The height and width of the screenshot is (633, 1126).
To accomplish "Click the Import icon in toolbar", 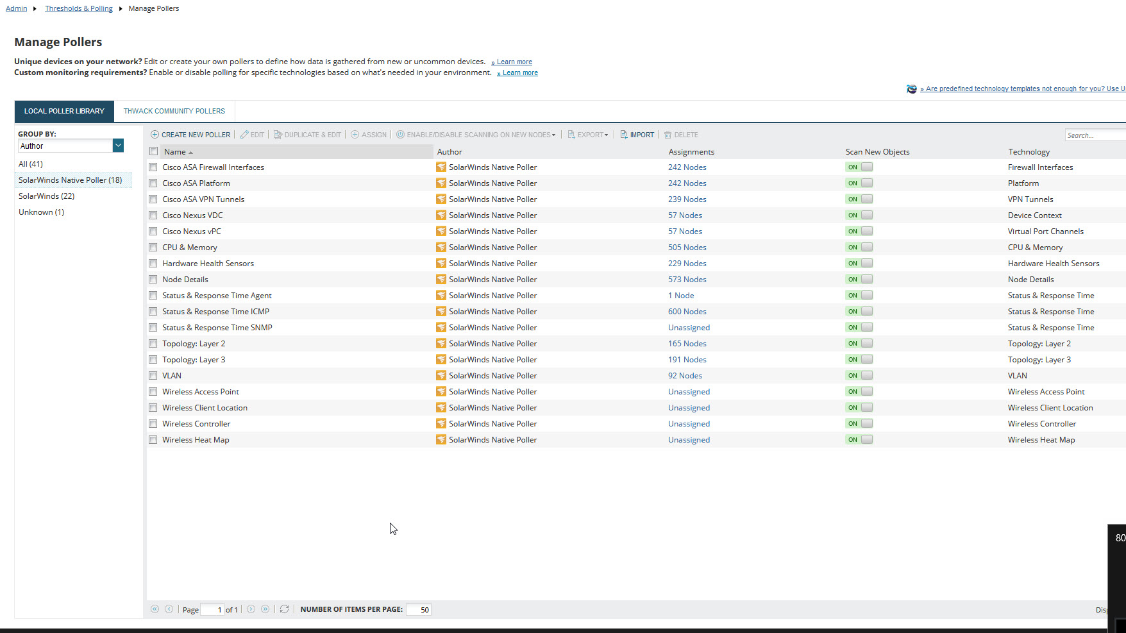I will 623,135.
